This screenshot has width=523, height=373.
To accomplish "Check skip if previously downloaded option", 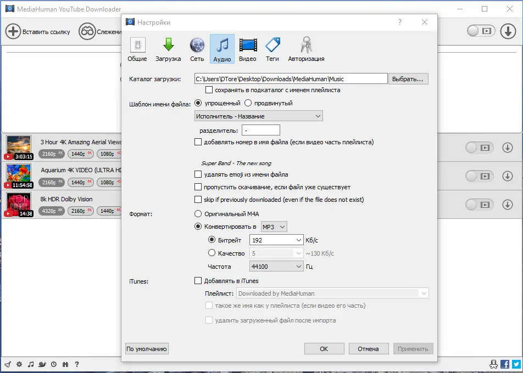I will pyautogui.click(x=198, y=200).
